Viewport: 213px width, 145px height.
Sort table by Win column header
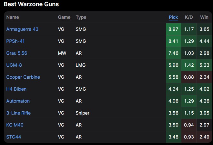pos(204,17)
